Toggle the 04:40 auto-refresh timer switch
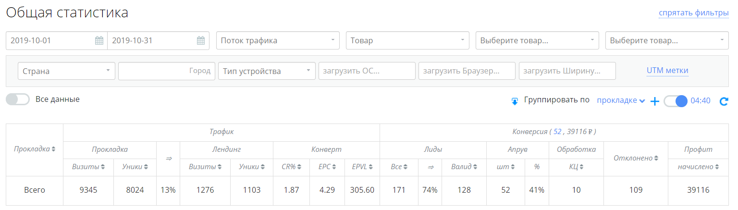The height and width of the screenshot is (210, 738). click(675, 101)
